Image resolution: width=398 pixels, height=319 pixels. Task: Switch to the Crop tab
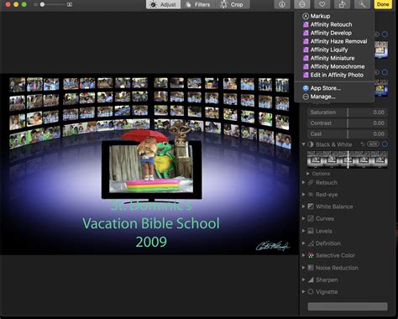click(x=233, y=4)
